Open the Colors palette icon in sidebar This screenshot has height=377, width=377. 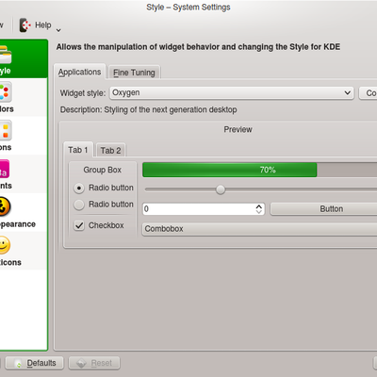pyautogui.click(x=6, y=92)
